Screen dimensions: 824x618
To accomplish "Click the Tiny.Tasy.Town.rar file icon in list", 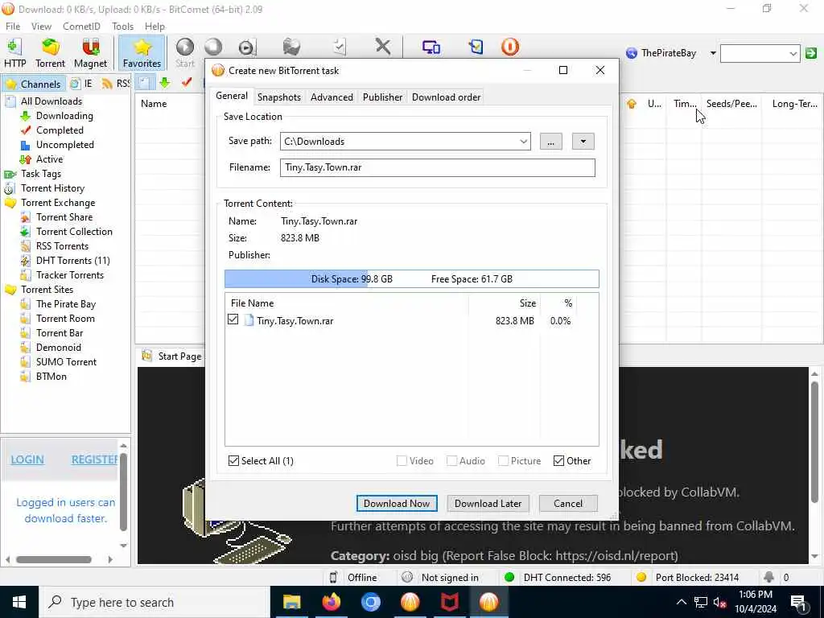I will click(249, 320).
